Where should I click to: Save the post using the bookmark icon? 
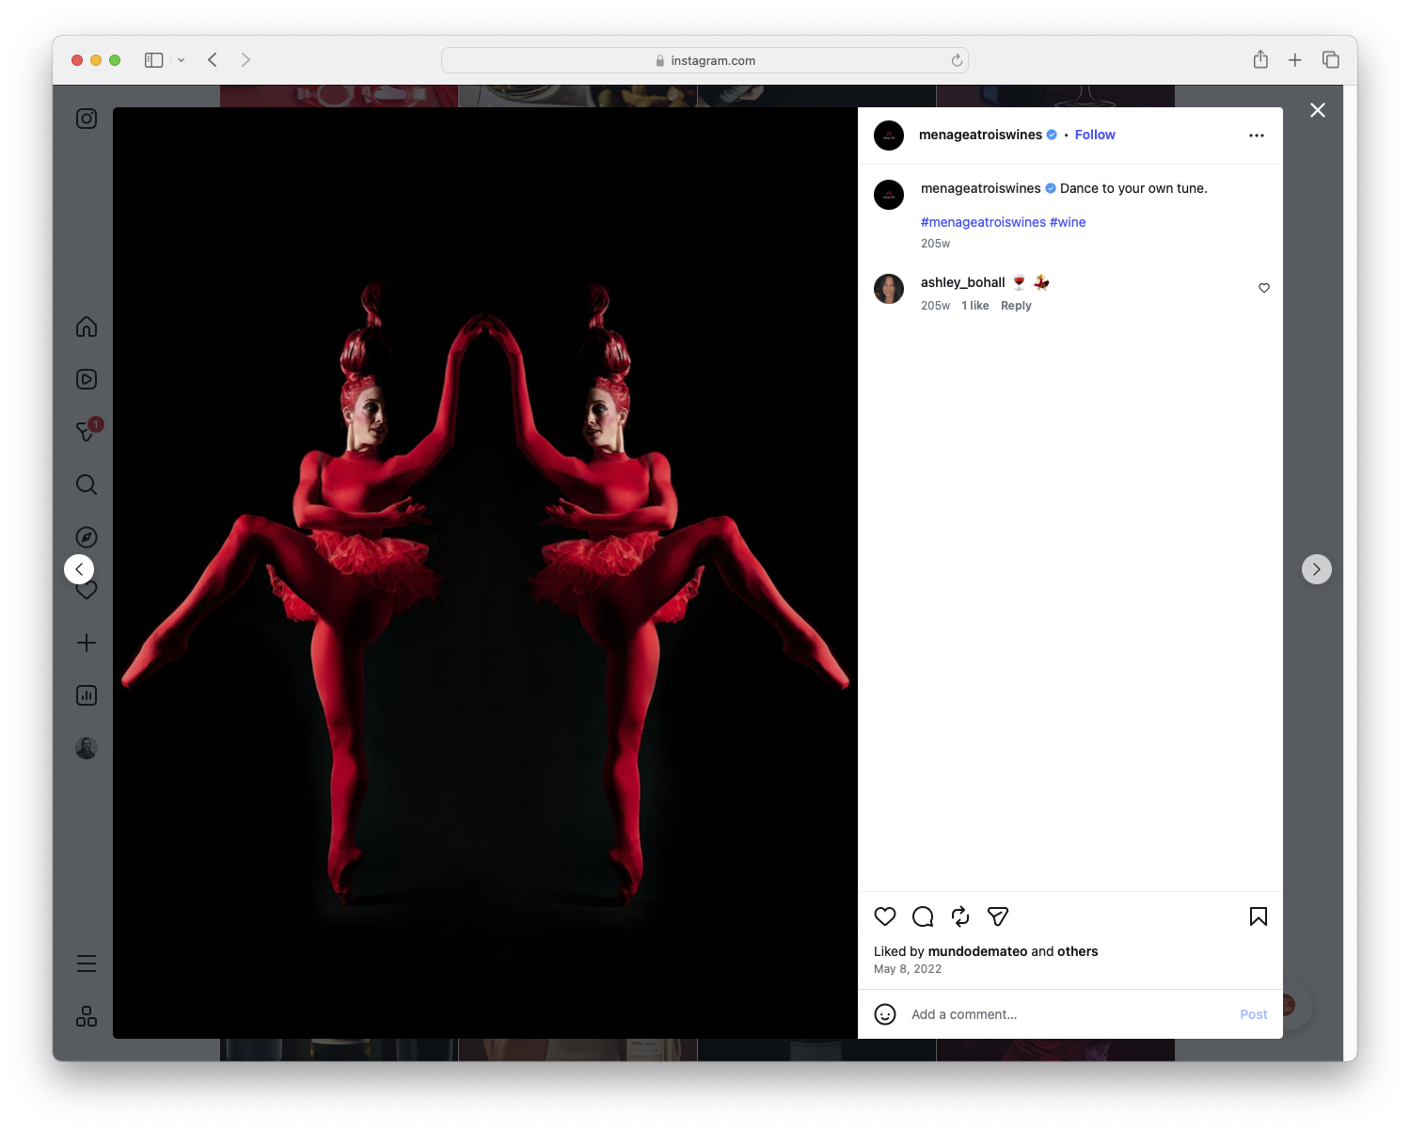click(x=1258, y=916)
